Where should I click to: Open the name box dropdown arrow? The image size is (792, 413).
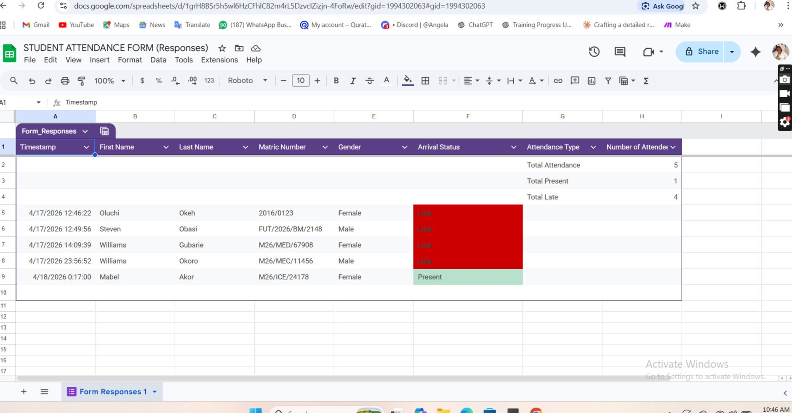click(x=39, y=102)
